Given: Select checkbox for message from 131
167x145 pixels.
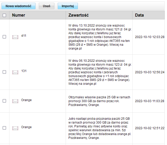Looking at the screenshot, I should tap(4, 72).
